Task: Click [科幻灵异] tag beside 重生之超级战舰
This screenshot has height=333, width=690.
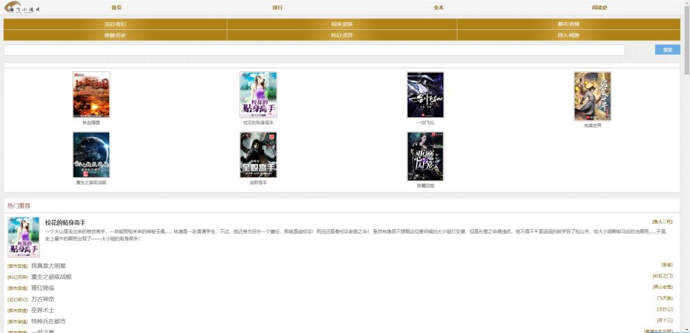Action: 18,277
